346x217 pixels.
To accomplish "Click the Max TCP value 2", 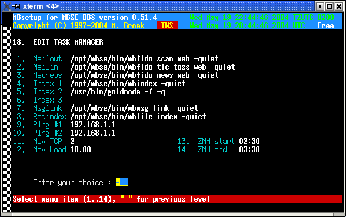I will [72, 141].
